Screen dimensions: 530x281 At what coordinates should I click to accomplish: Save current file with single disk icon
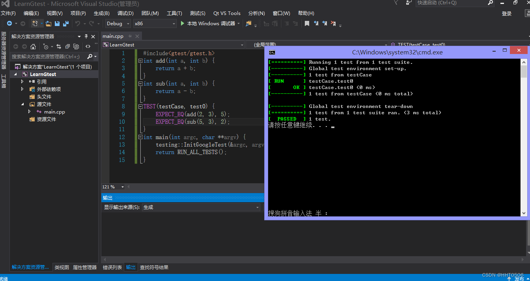[x=57, y=24]
